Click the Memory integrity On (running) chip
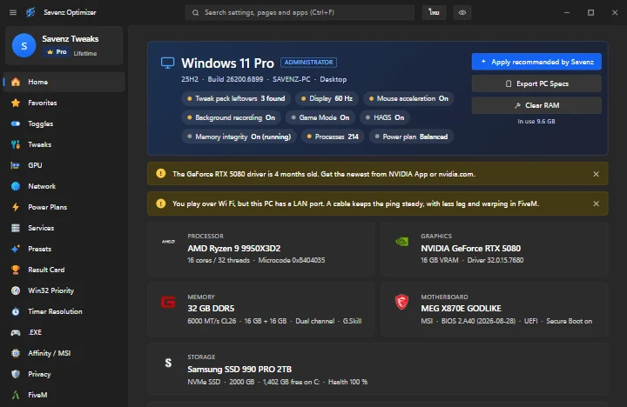 coord(239,137)
